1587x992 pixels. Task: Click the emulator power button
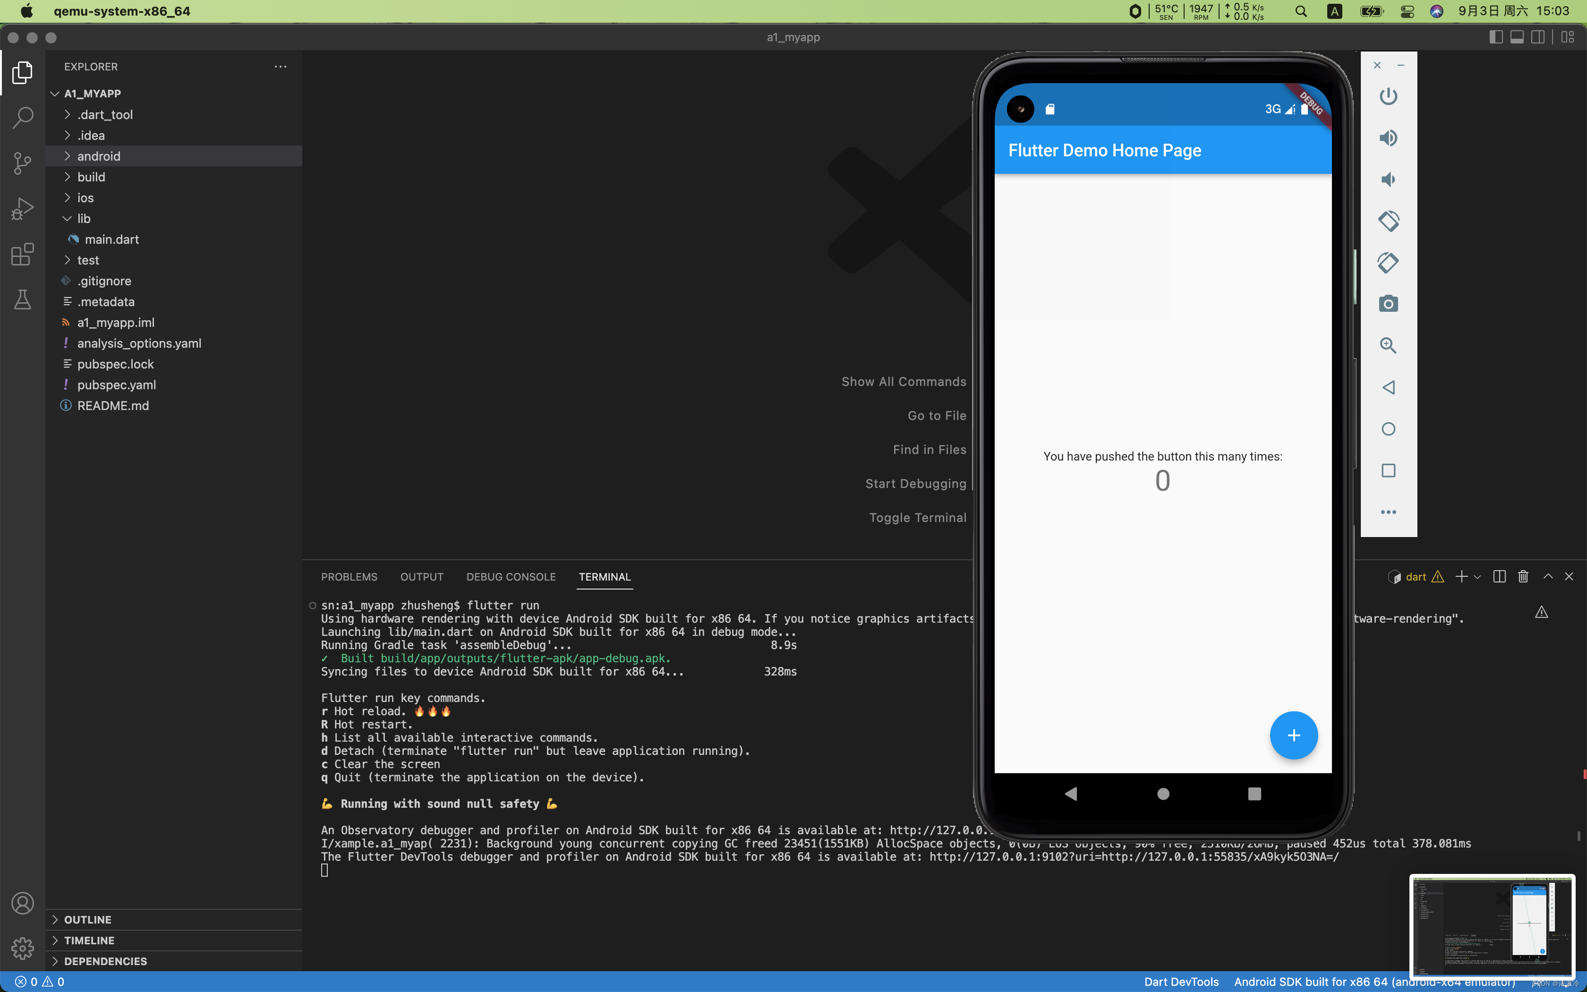pyautogui.click(x=1388, y=96)
